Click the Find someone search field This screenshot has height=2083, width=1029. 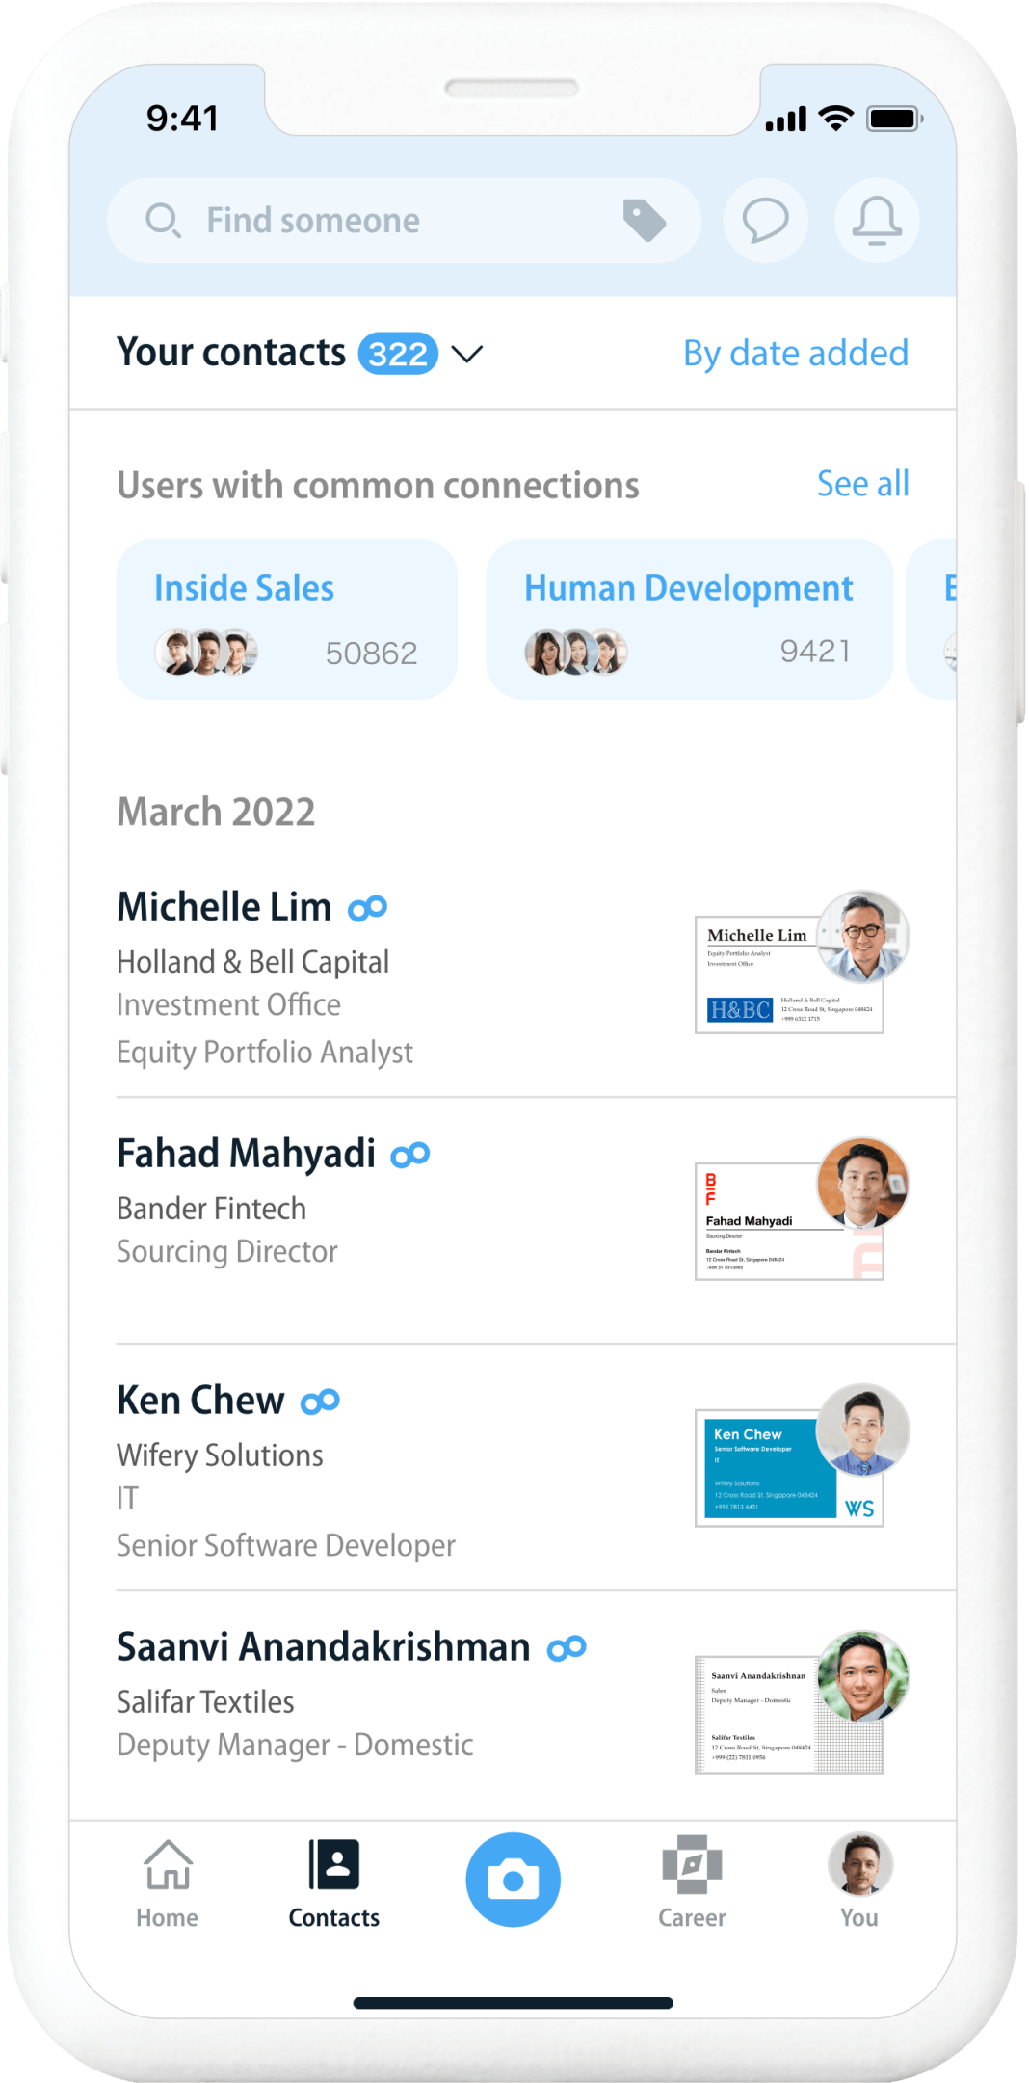point(385,221)
